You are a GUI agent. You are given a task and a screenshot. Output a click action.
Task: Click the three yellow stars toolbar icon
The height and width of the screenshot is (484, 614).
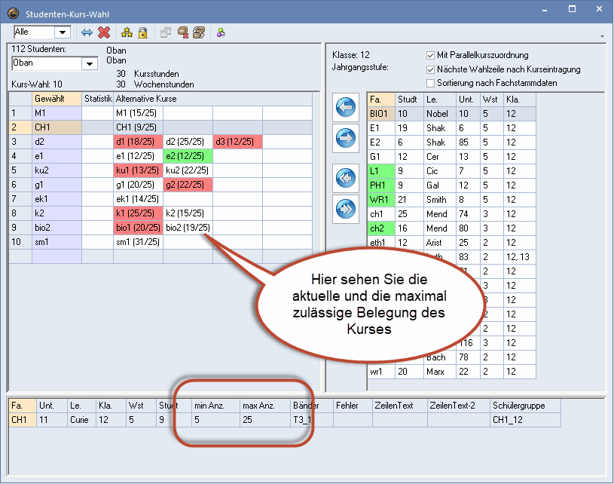127,32
